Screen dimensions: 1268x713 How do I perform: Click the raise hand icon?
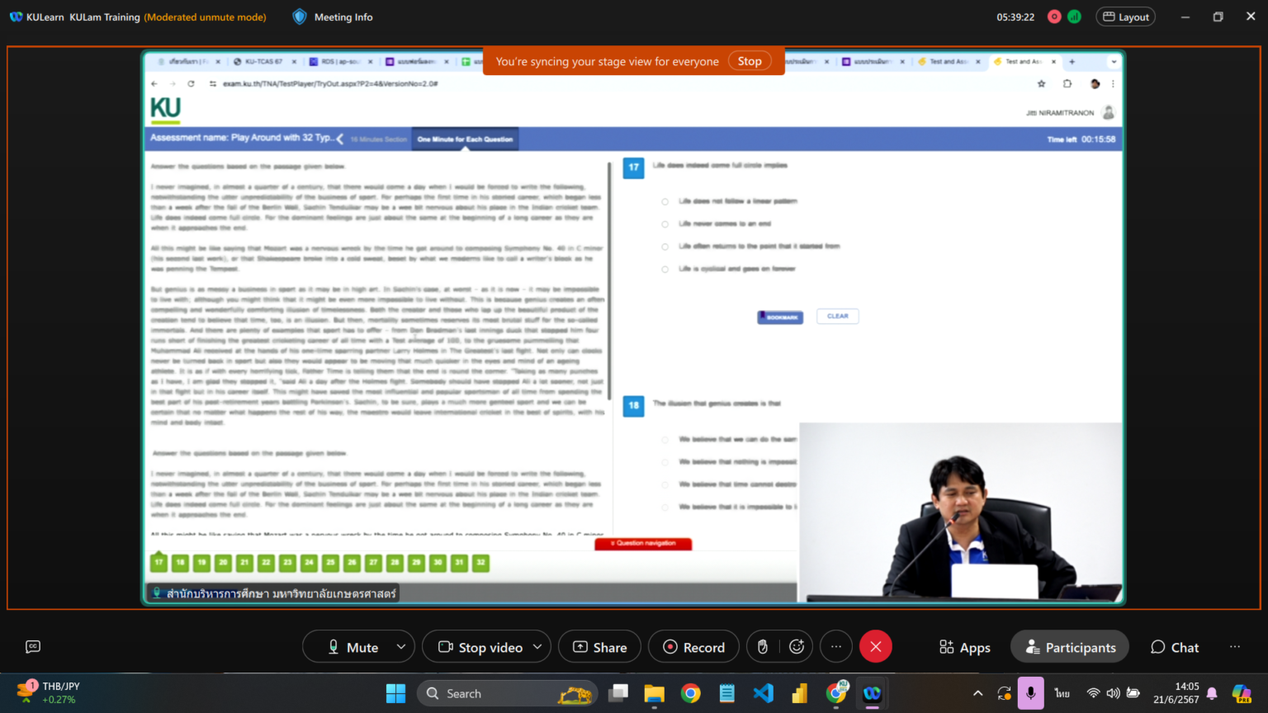762,646
